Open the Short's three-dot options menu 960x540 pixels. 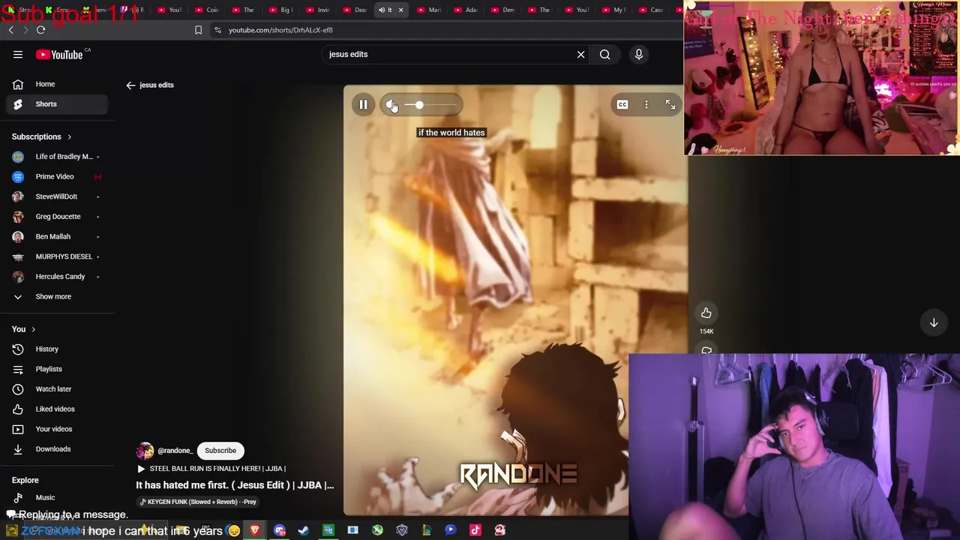(646, 105)
